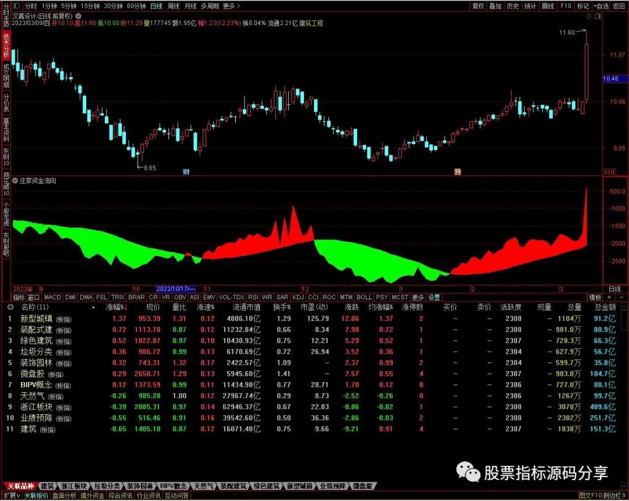Open 分价表 sidebar tab

pos(6,103)
